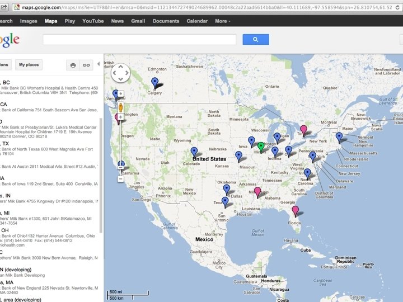Zoom out using the minus button

pyautogui.click(x=120, y=179)
